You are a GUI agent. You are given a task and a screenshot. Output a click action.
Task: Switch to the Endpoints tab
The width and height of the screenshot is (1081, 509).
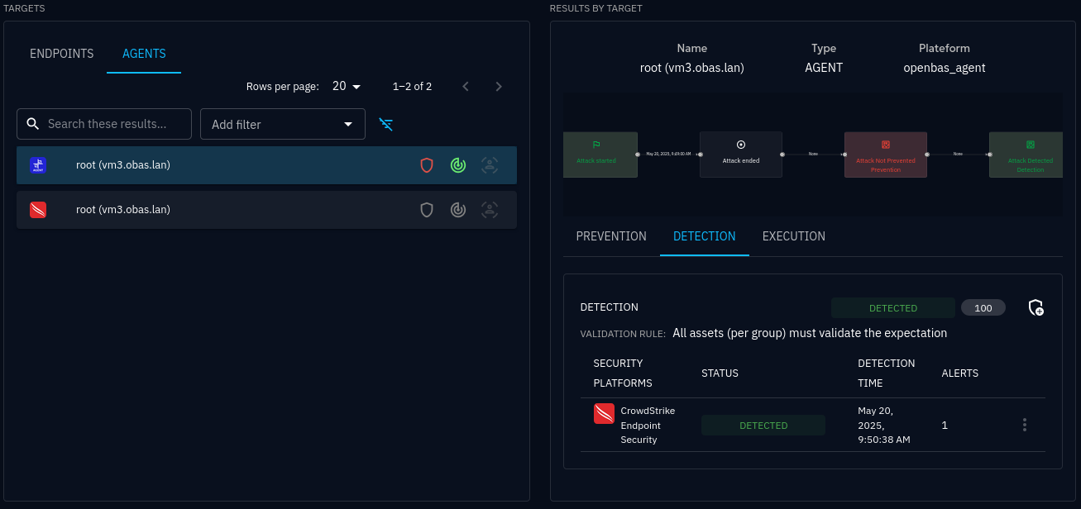pos(62,54)
